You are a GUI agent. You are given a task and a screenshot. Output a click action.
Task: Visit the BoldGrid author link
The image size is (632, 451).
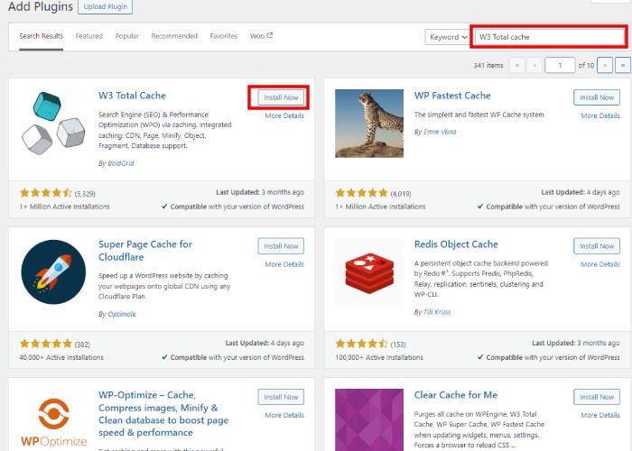point(121,163)
